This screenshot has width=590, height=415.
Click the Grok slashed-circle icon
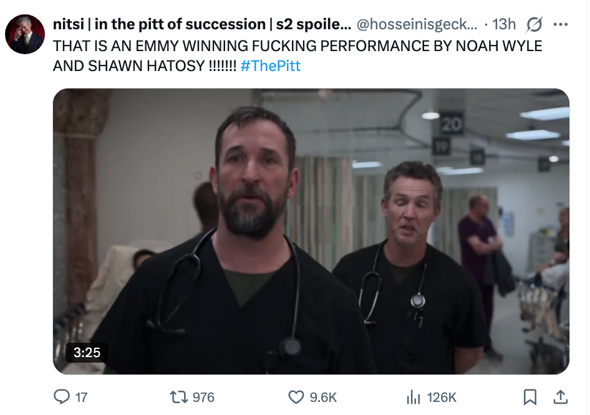[534, 24]
